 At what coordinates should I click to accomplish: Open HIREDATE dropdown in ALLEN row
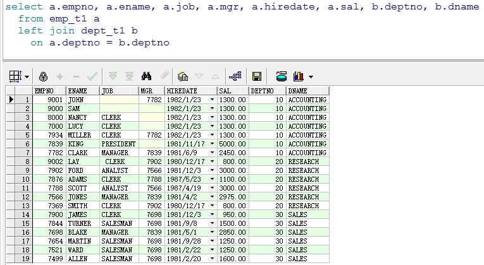(212, 259)
